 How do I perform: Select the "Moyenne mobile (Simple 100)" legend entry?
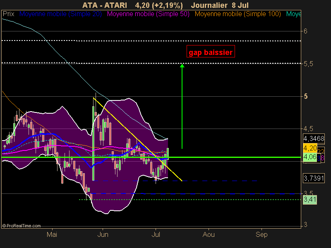coord(237,14)
